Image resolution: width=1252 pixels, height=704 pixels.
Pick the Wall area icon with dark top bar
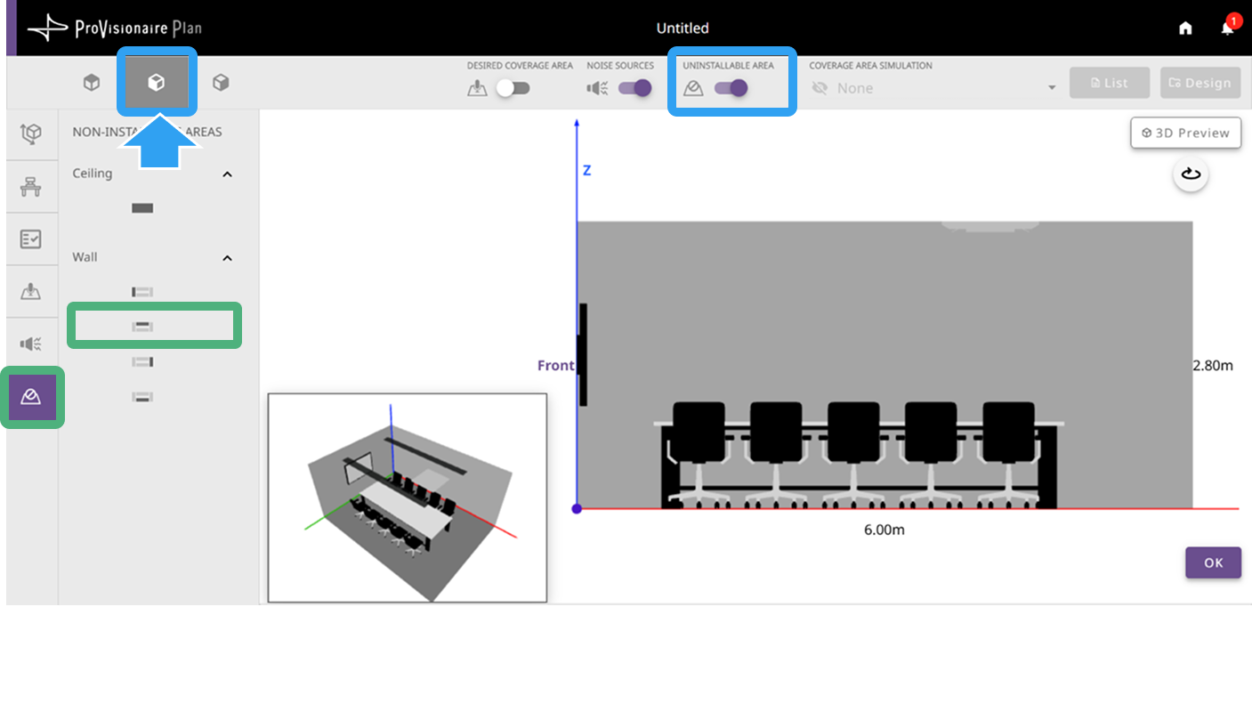142,327
